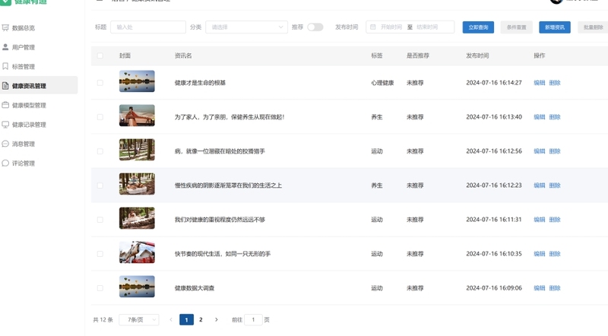Image resolution: width=608 pixels, height=336 pixels.
Task: Click the 健康记录管理 monitor icon
Action: [x=5, y=124]
